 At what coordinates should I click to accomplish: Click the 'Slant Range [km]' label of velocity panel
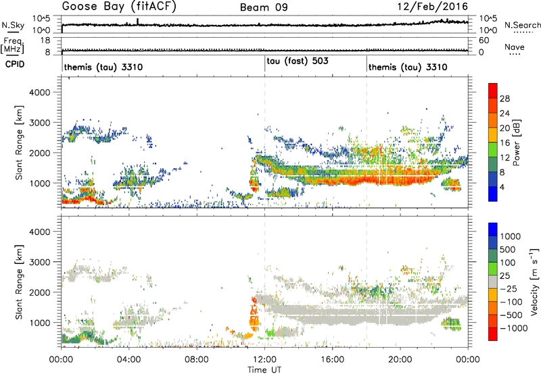click(x=20, y=282)
